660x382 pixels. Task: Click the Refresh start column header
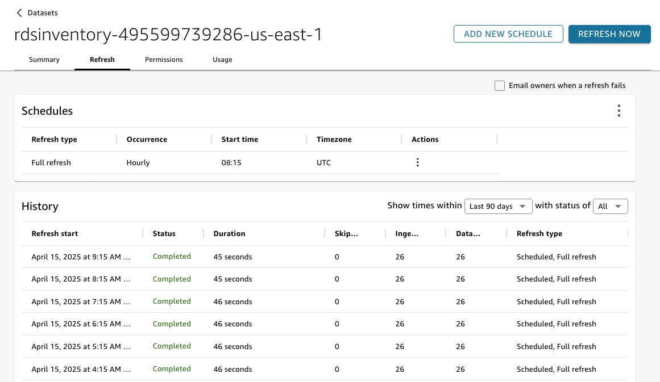coord(55,233)
